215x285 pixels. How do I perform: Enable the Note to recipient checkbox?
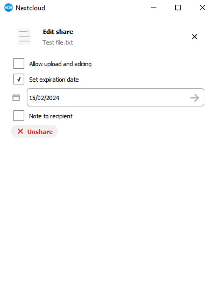[19, 116]
